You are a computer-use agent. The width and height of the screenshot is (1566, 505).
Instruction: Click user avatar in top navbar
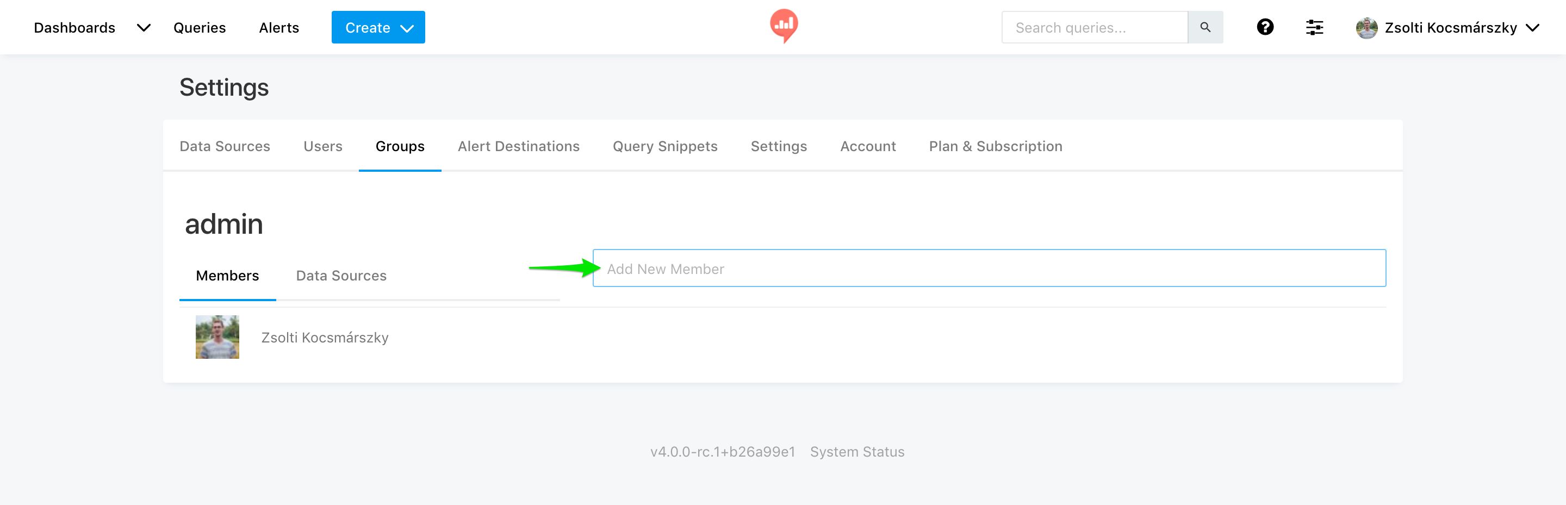(x=1366, y=28)
